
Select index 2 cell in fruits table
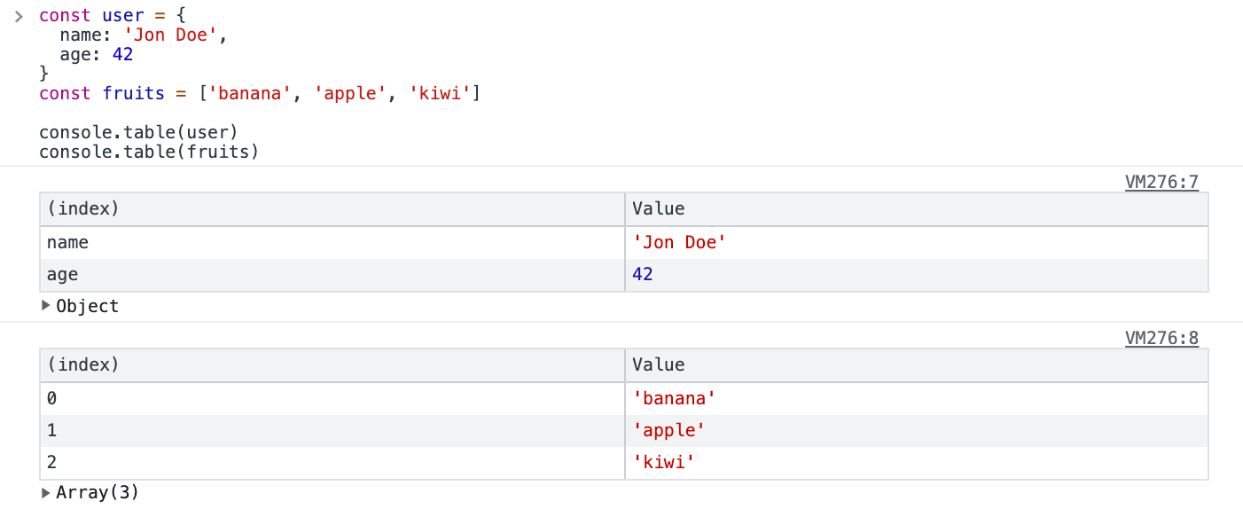(332, 463)
